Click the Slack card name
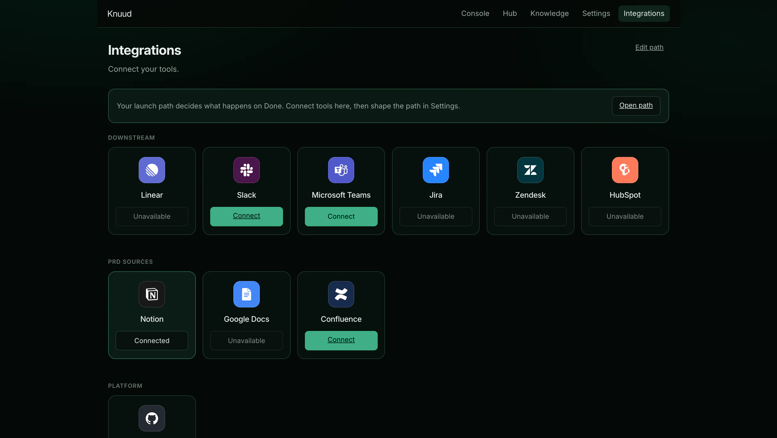 coord(246,195)
